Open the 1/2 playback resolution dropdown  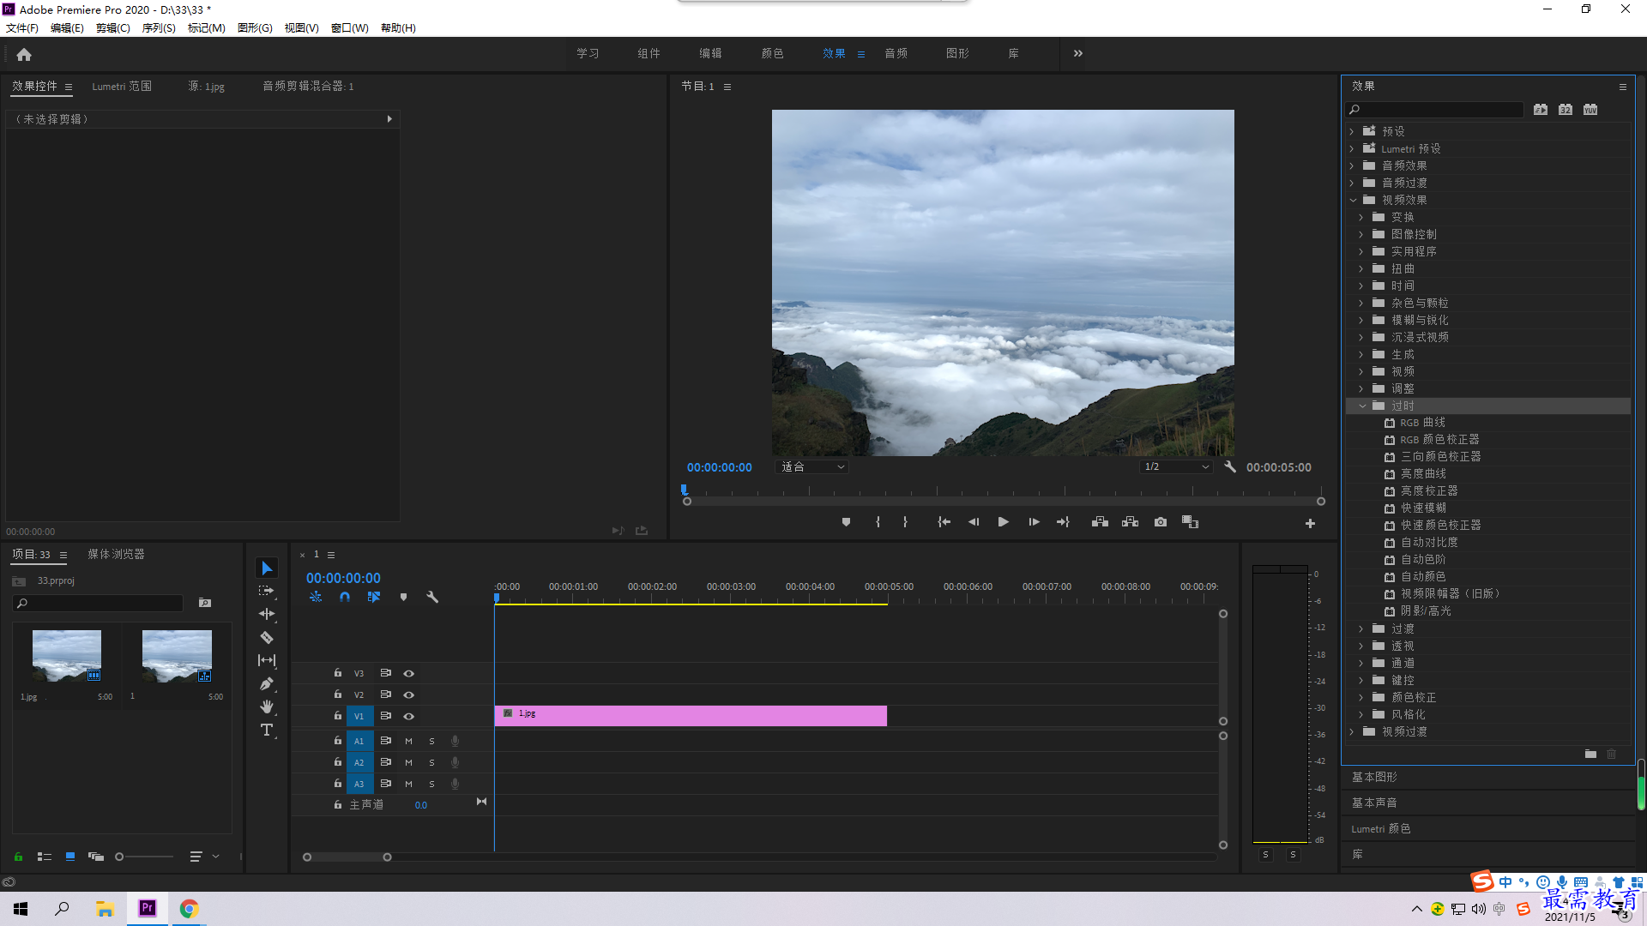click(x=1176, y=467)
